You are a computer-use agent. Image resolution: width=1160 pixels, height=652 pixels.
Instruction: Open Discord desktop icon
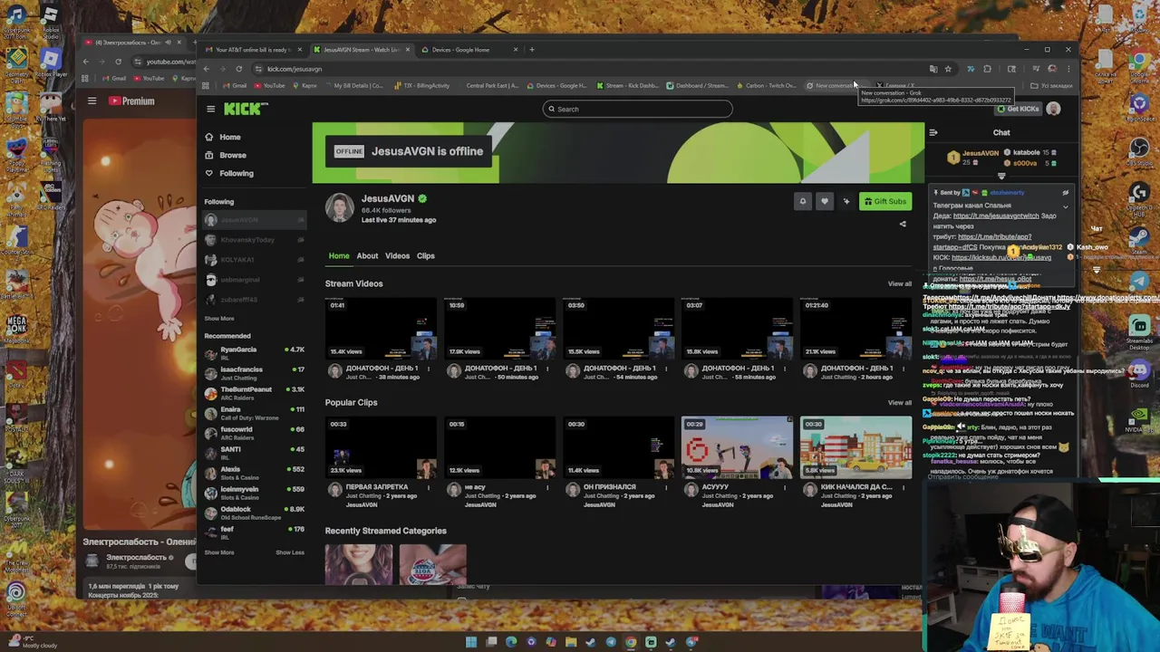[x=1139, y=373]
